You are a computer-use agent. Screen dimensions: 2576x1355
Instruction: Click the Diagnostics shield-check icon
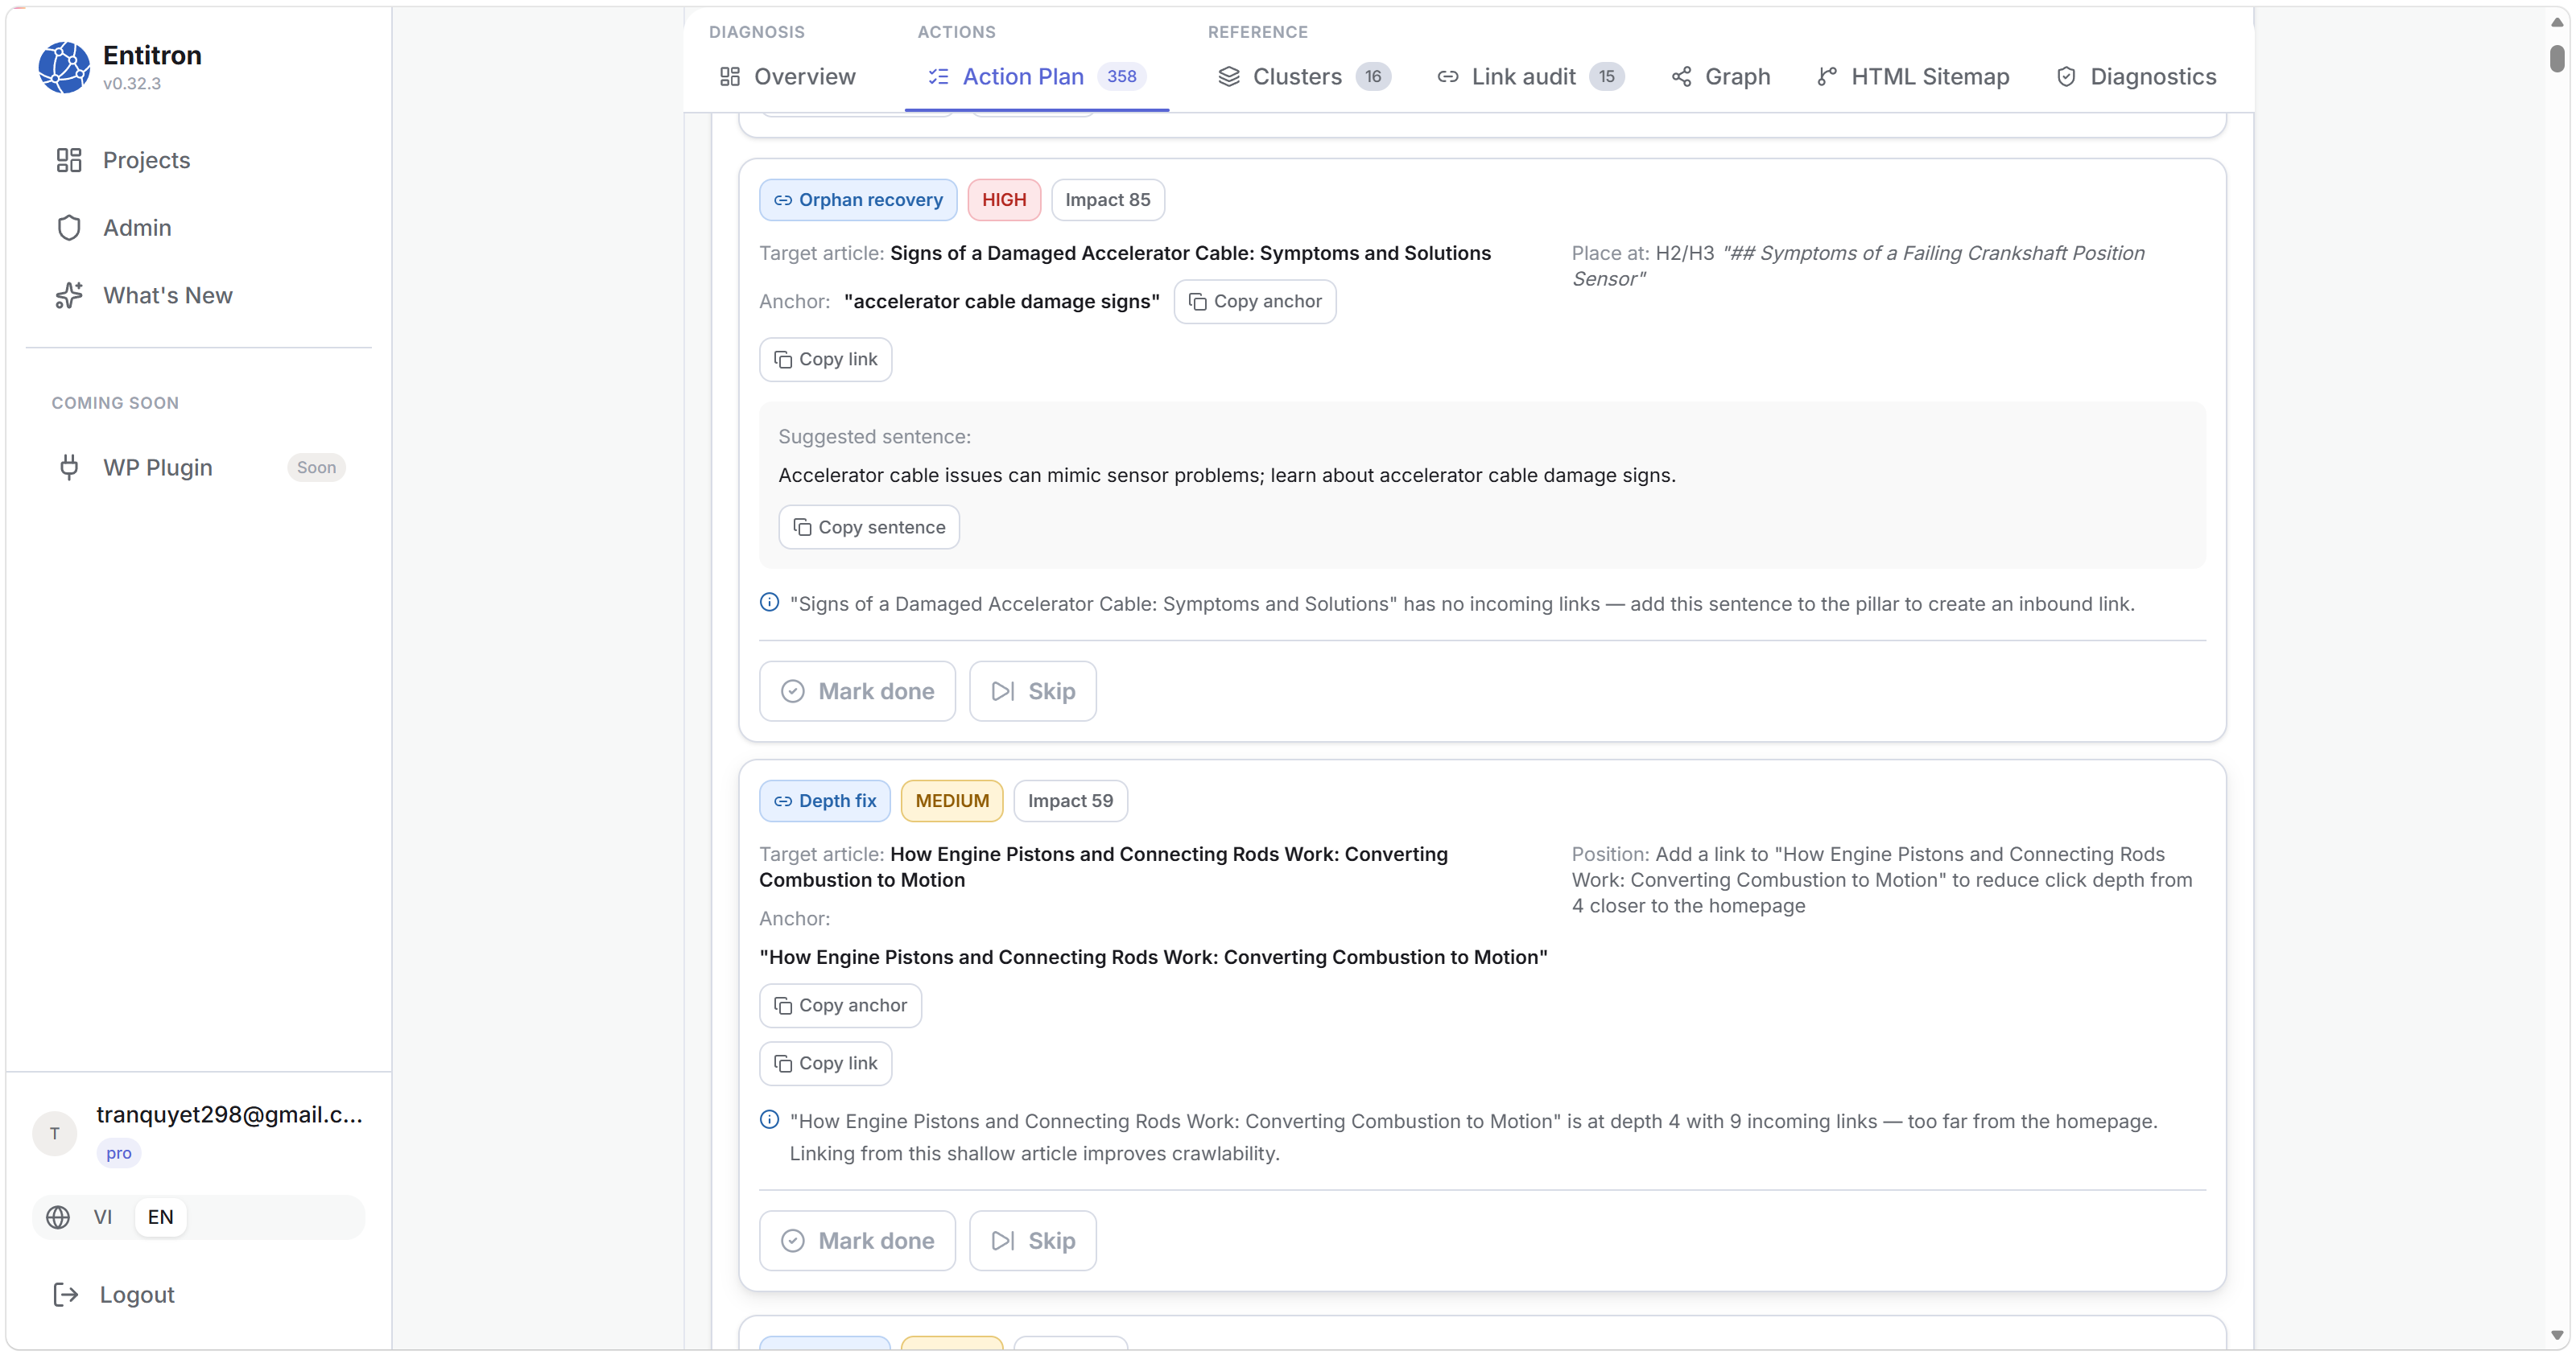click(x=2067, y=76)
